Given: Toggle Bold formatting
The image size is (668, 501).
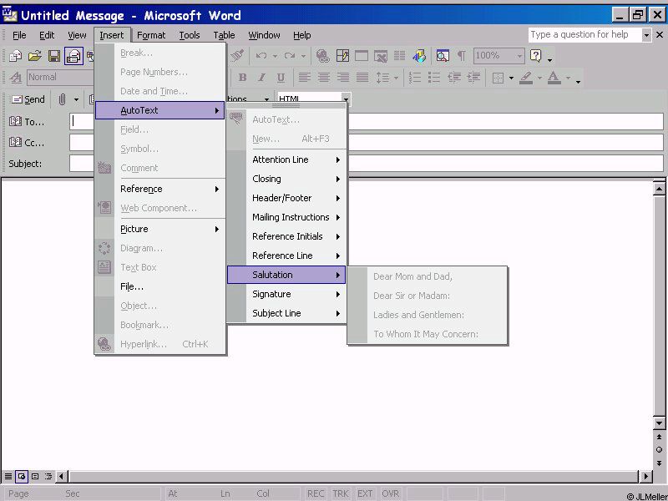Looking at the screenshot, I should tap(242, 78).
